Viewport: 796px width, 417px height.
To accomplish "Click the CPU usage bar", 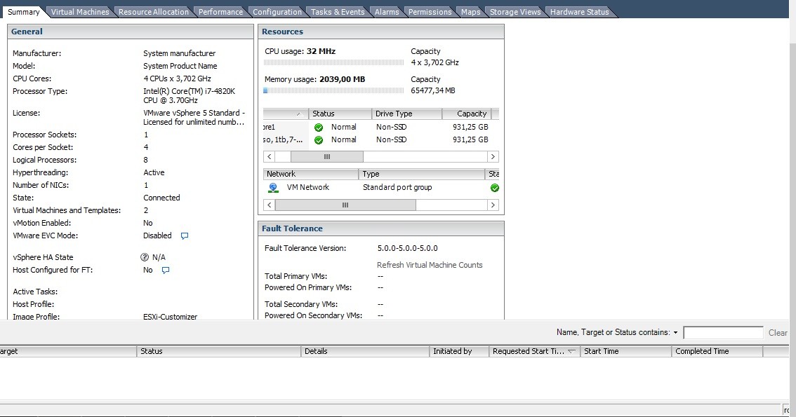I will [333, 62].
